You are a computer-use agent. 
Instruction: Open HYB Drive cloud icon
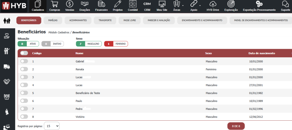(213, 4)
